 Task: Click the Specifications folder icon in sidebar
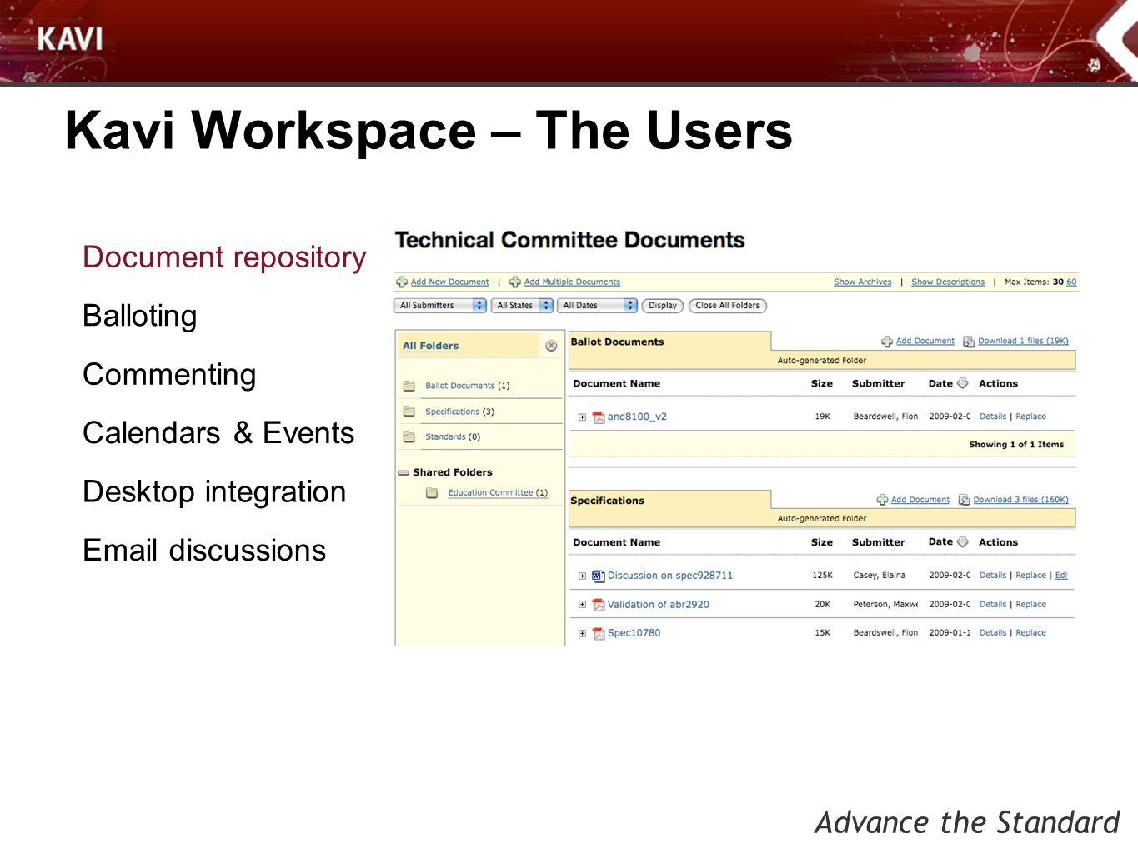409,412
